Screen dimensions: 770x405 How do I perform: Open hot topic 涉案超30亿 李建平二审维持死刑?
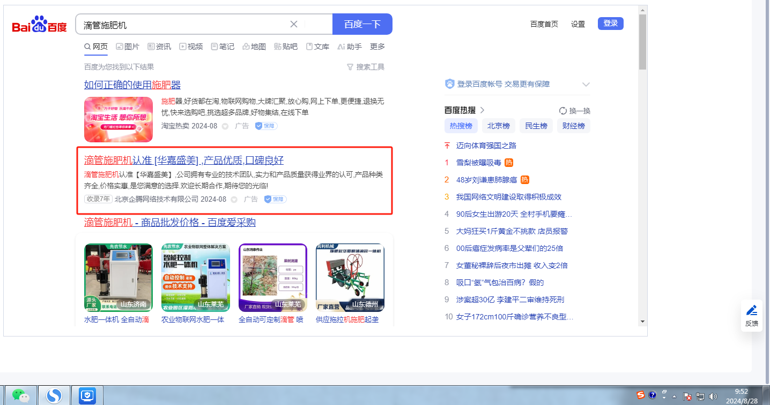(510, 300)
